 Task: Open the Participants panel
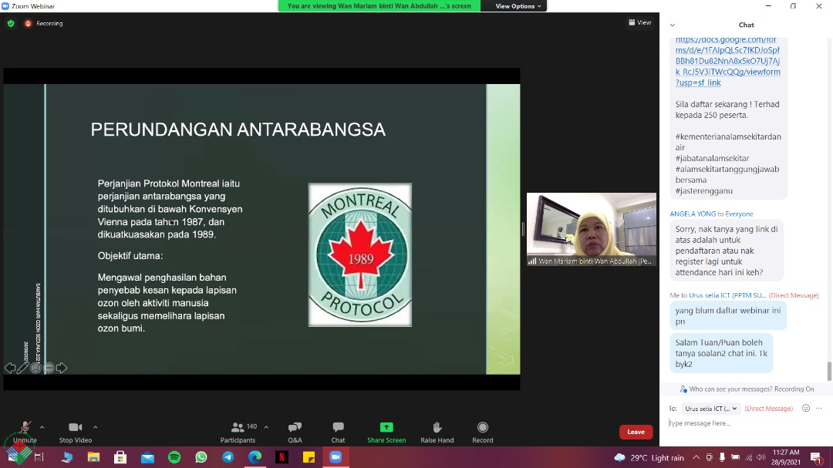[238, 432]
